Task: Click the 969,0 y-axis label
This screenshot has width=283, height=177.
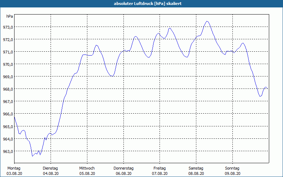Action: click(x=8, y=77)
